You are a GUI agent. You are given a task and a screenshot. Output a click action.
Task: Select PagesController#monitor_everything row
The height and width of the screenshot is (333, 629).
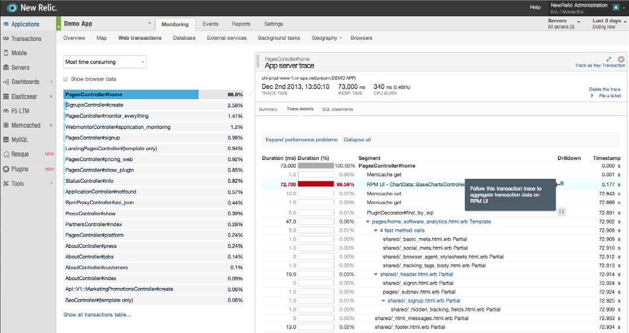click(x=153, y=116)
